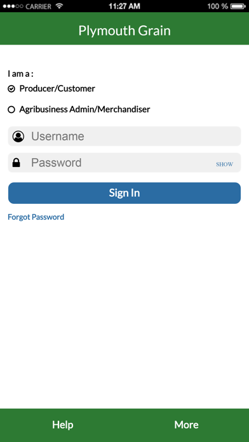
Task: Click the user profile icon in Username field
Action: pyautogui.click(x=18, y=137)
